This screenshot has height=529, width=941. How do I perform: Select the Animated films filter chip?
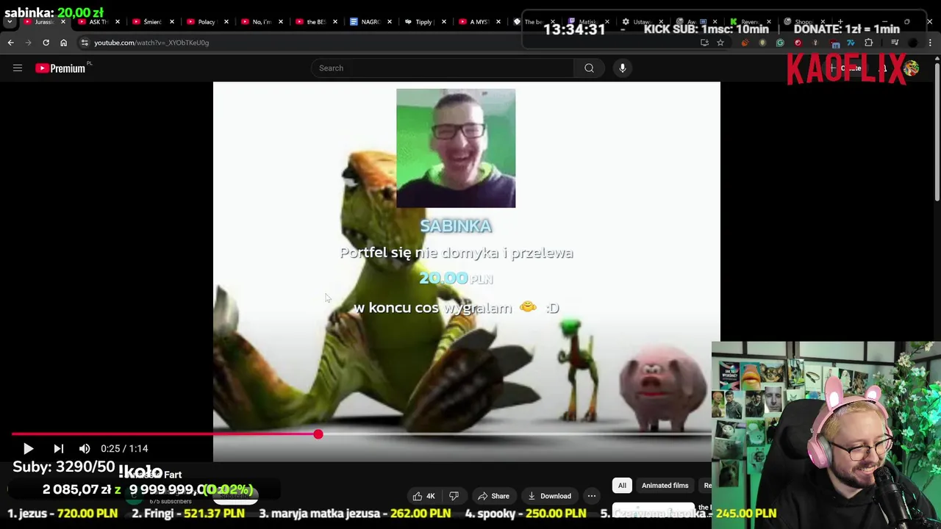point(665,486)
